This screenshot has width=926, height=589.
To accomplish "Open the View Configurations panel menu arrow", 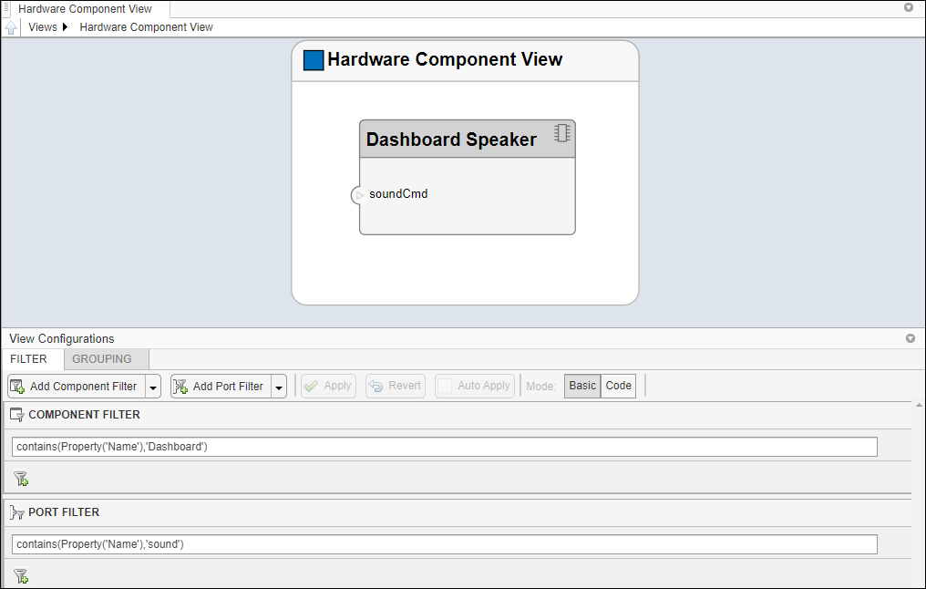I will [911, 338].
